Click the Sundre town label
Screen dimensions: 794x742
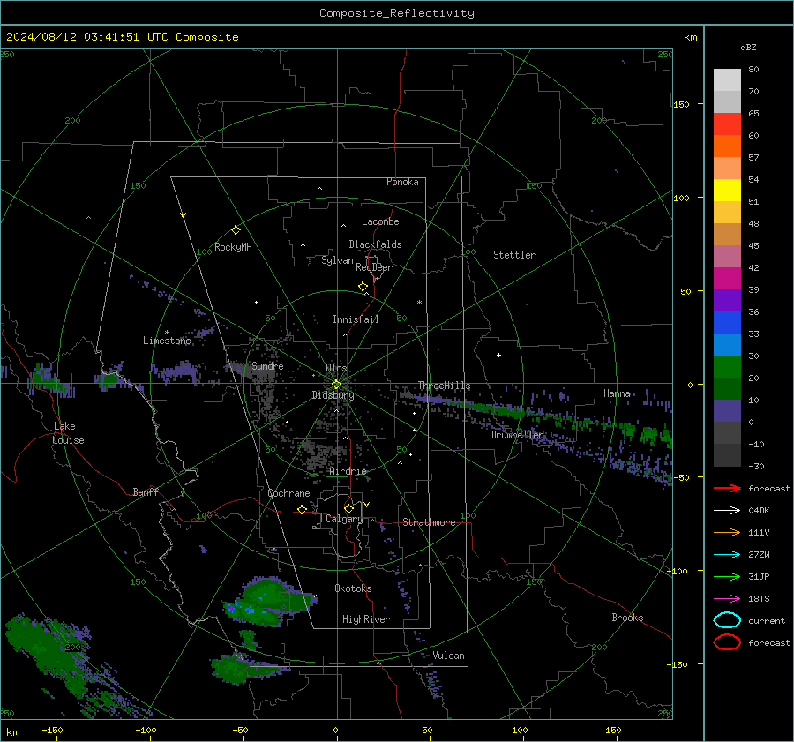tap(267, 366)
